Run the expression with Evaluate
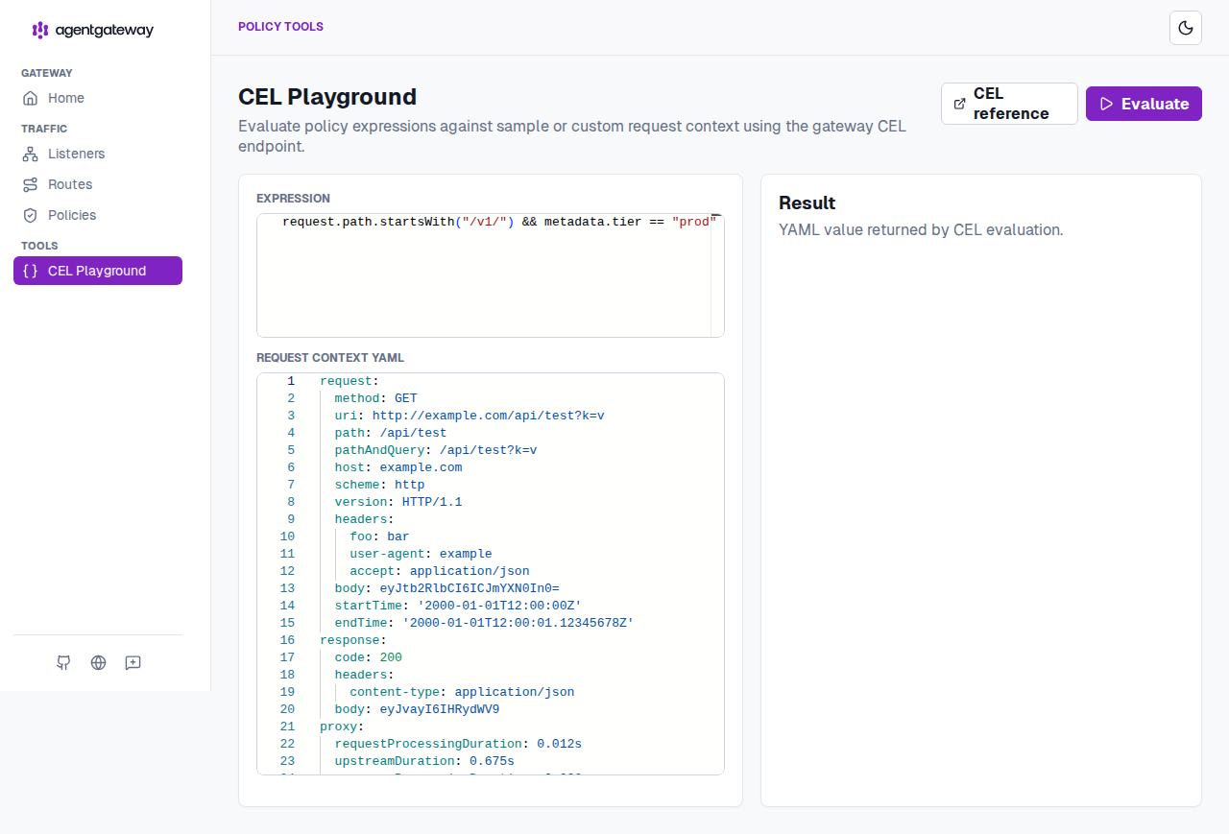This screenshot has width=1229, height=834. 1144,104
